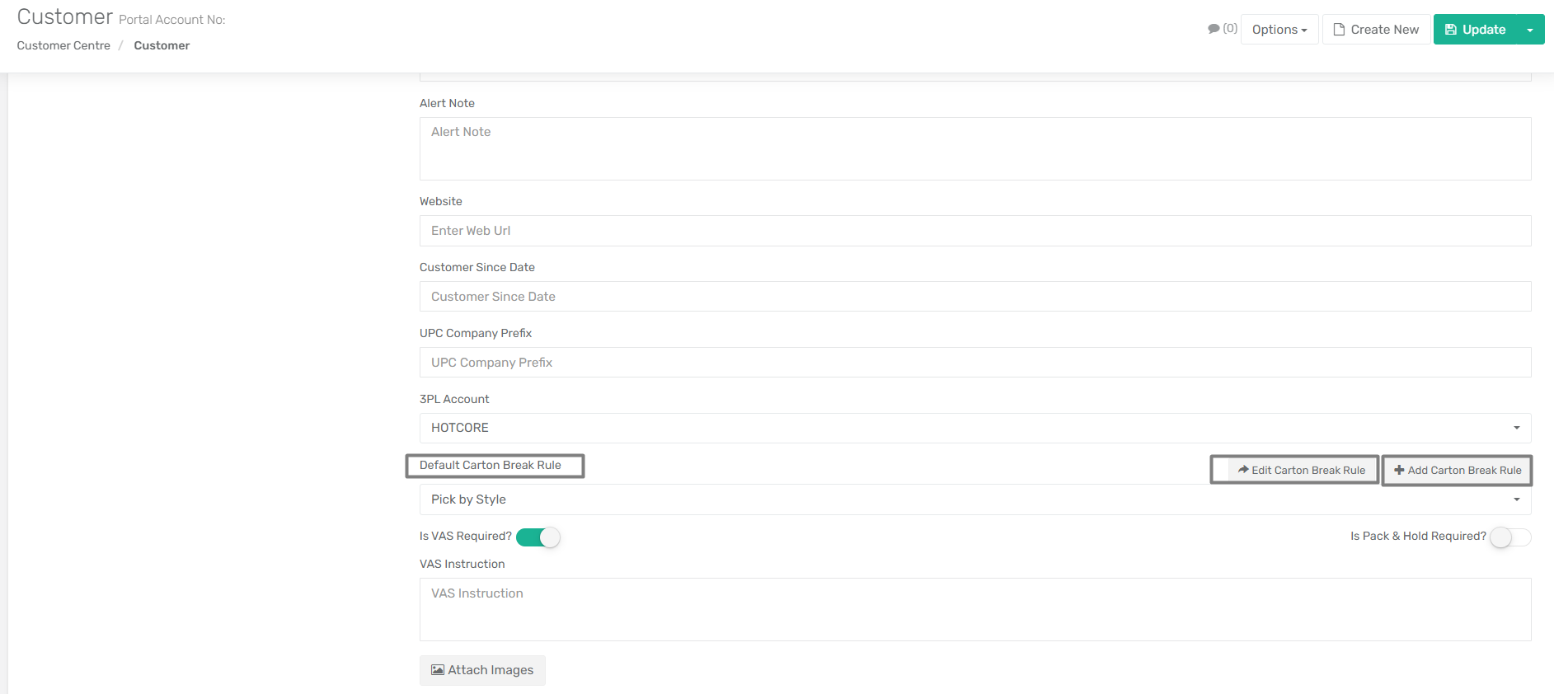
Task: Click the comments bubble icon showing (0)
Action: (x=1222, y=29)
